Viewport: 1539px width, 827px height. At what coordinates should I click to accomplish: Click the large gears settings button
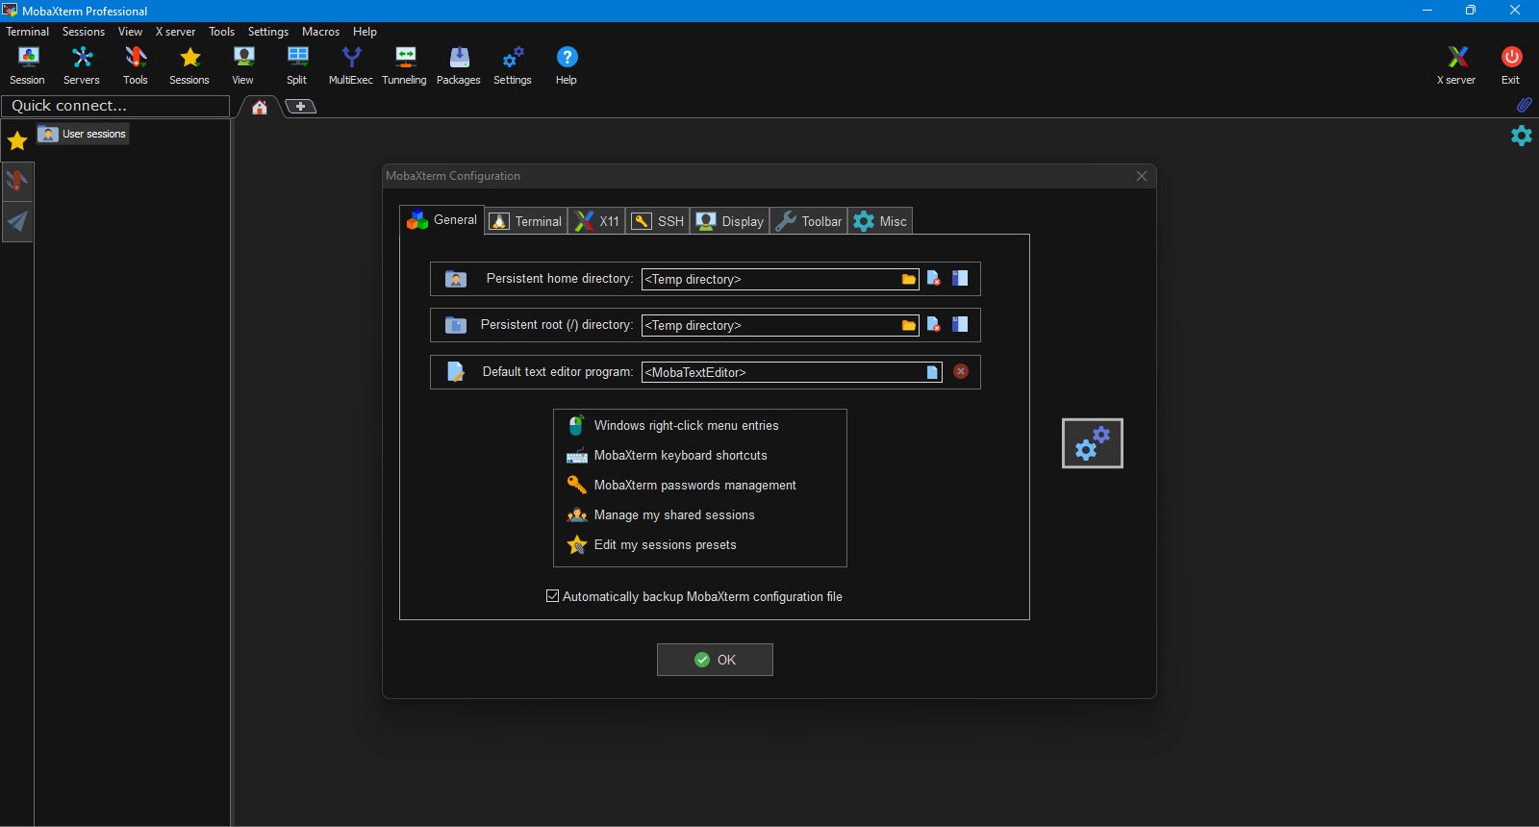[x=1092, y=443]
